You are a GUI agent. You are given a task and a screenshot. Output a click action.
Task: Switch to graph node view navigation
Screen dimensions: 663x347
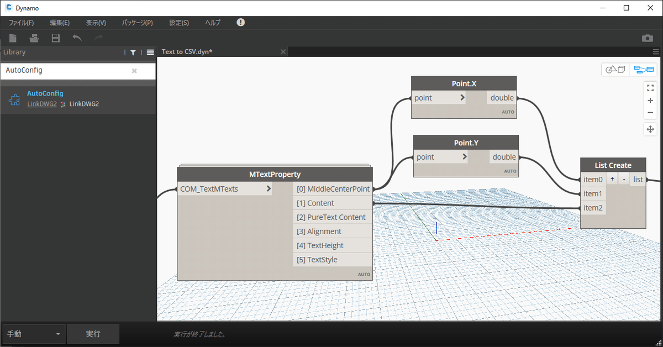pyautogui.click(x=643, y=70)
